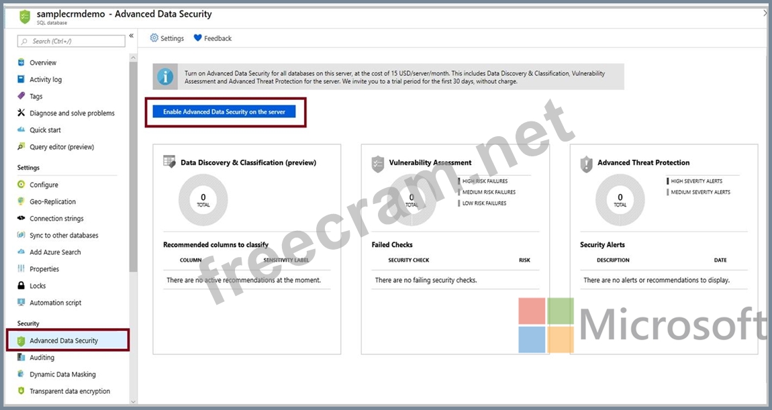
Task: Open Diagnose and solve problems via its wrench icon
Action: 21,113
